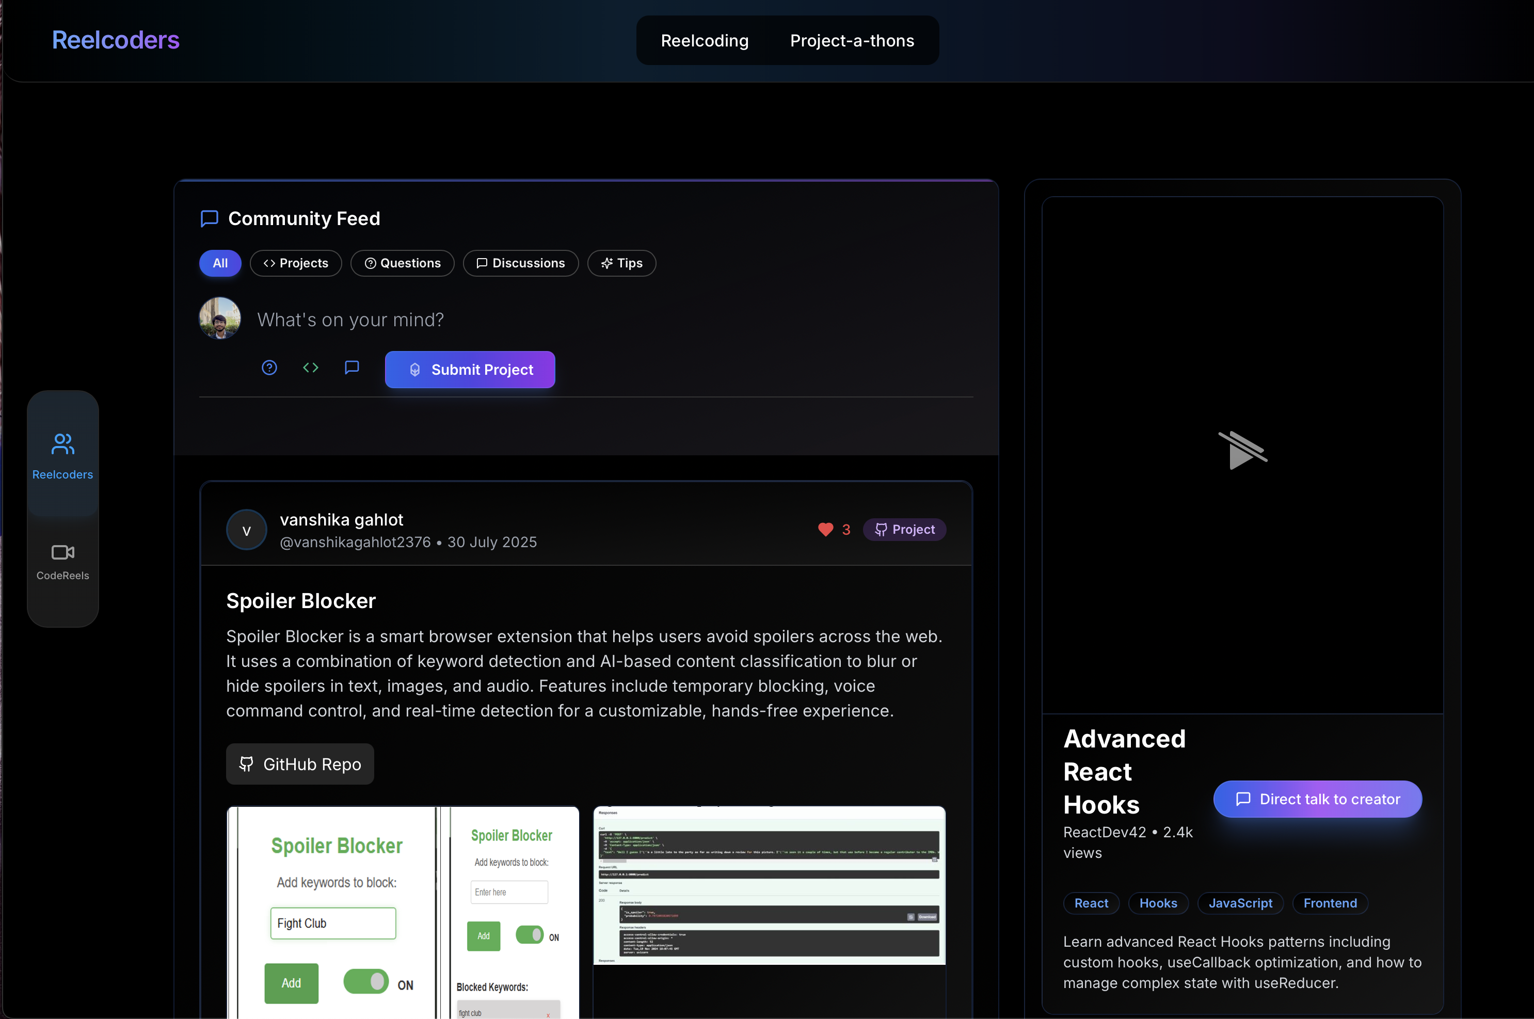This screenshot has width=1534, height=1019.
Task: Click the Direct talk to creator button
Action: tap(1316, 799)
